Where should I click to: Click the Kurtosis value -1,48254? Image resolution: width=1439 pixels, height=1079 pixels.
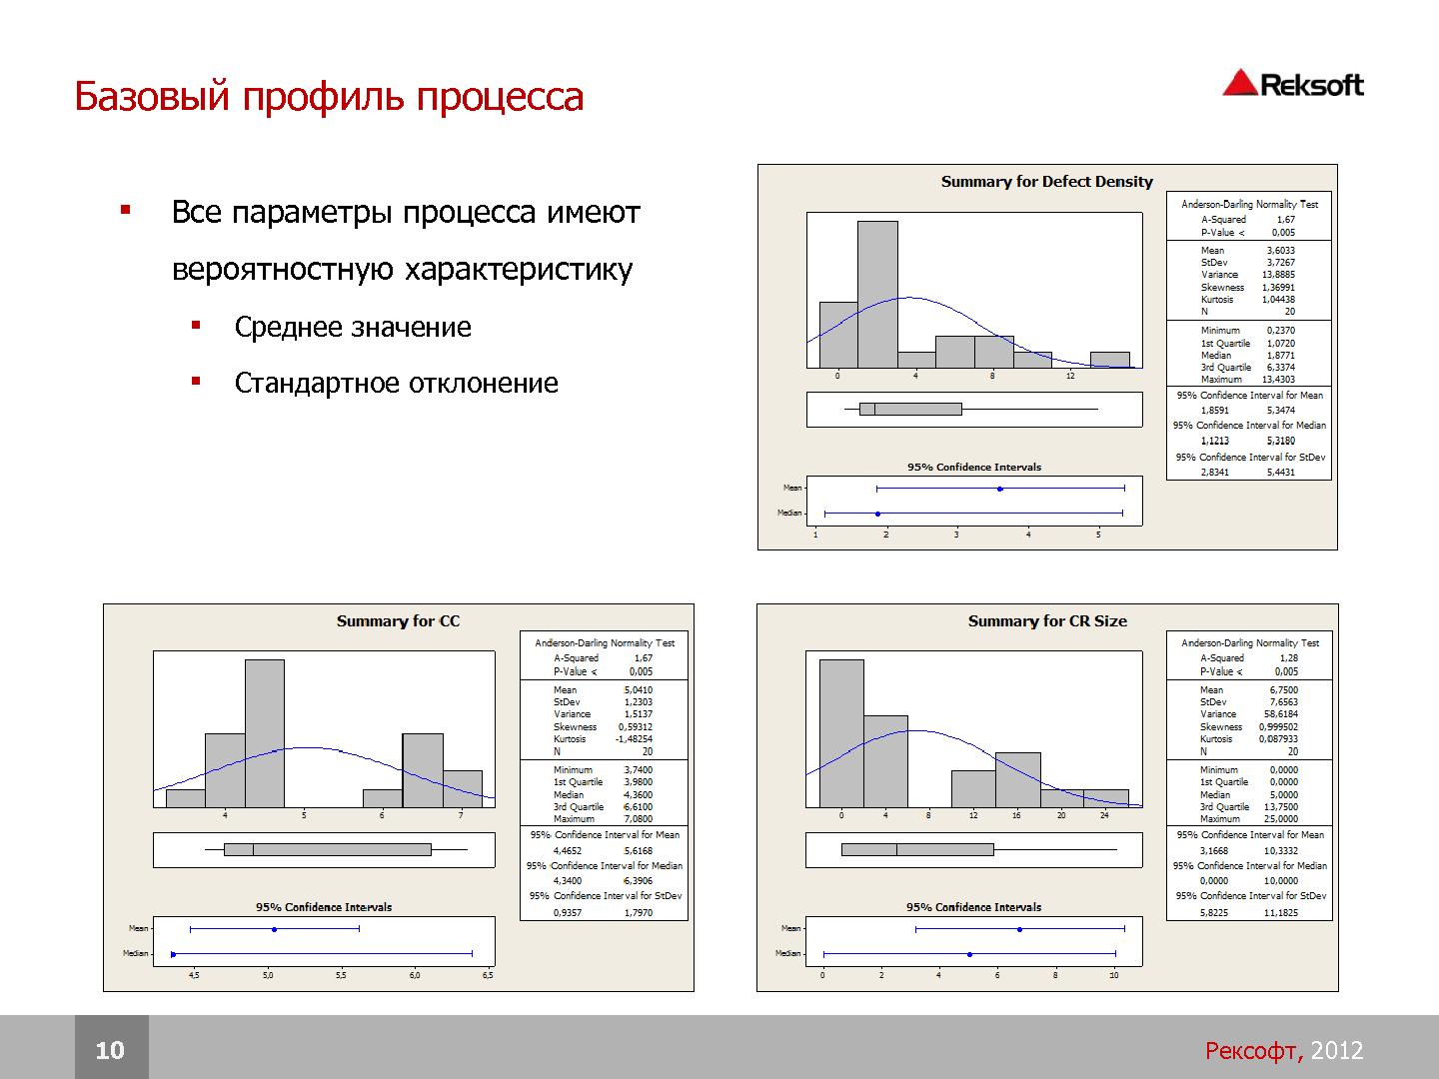coord(634,739)
